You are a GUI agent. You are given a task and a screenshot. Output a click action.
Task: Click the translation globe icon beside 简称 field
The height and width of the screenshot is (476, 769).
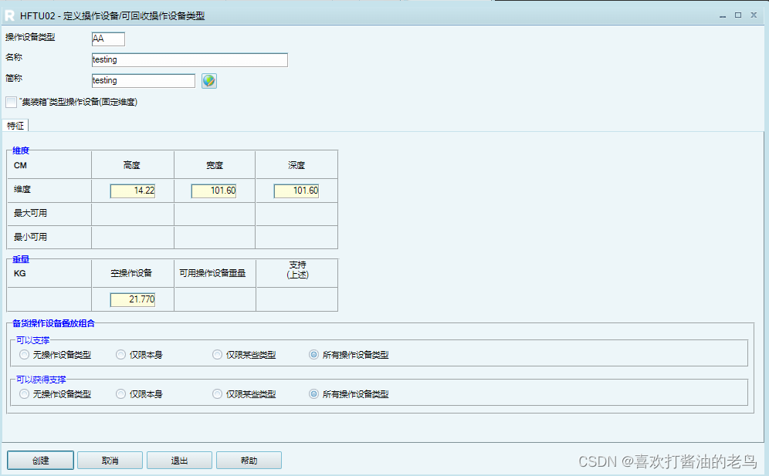pos(208,81)
